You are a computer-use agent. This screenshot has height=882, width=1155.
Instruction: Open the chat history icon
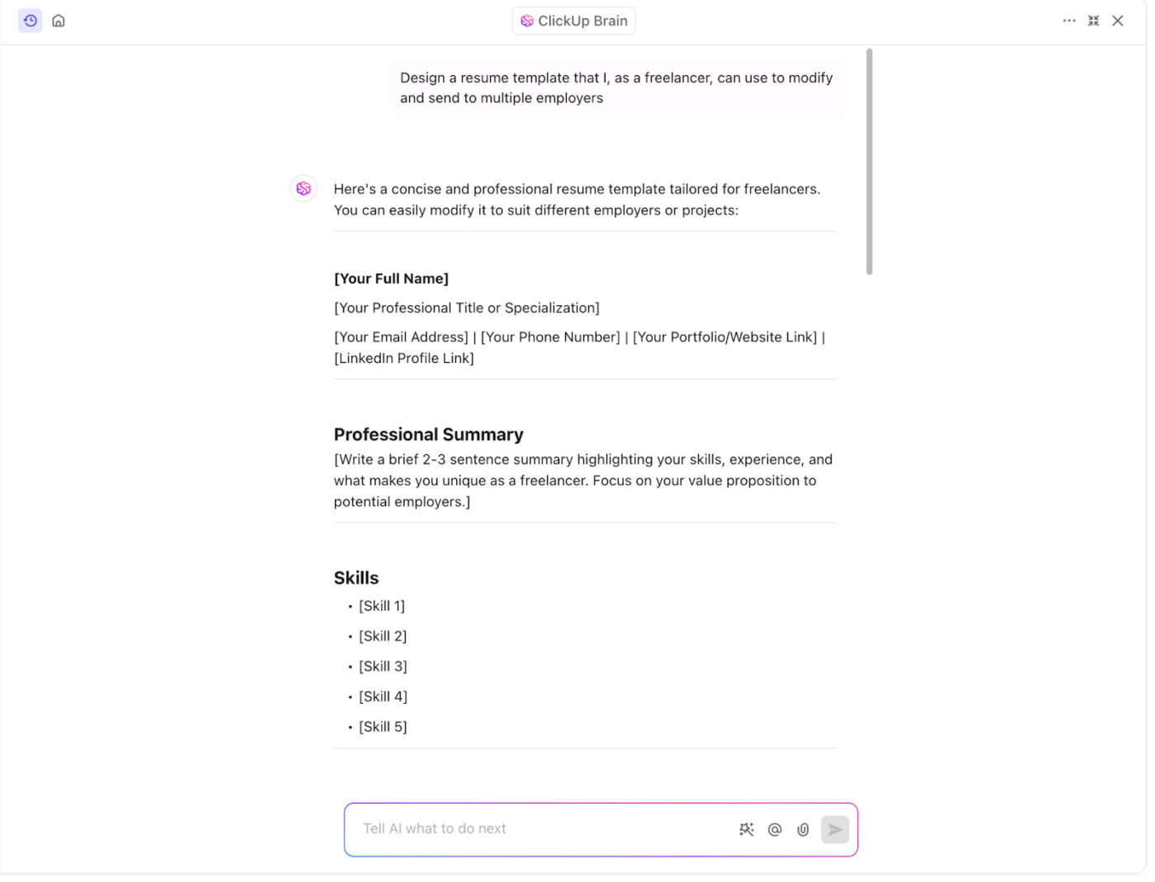tap(31, 21)
